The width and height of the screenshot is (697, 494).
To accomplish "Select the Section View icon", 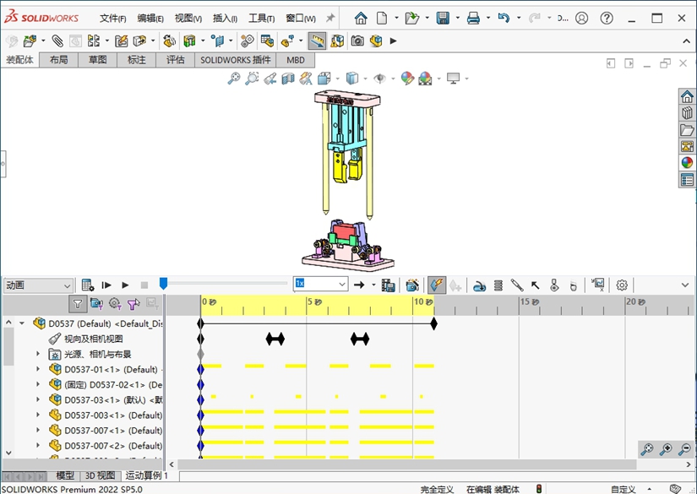I will (x=288, y=79).
